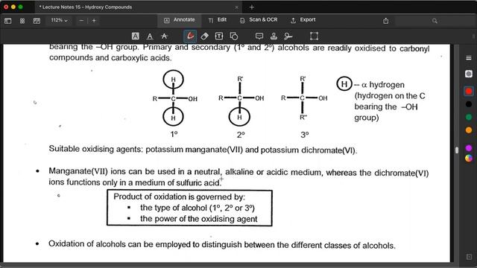477x268 pixels.
Task: Select the Shapes tool
Action: pyautogui.click(x=233, y=36)
